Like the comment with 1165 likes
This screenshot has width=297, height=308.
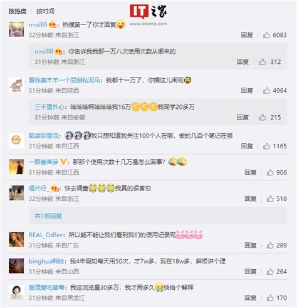[x=266, y=146]
